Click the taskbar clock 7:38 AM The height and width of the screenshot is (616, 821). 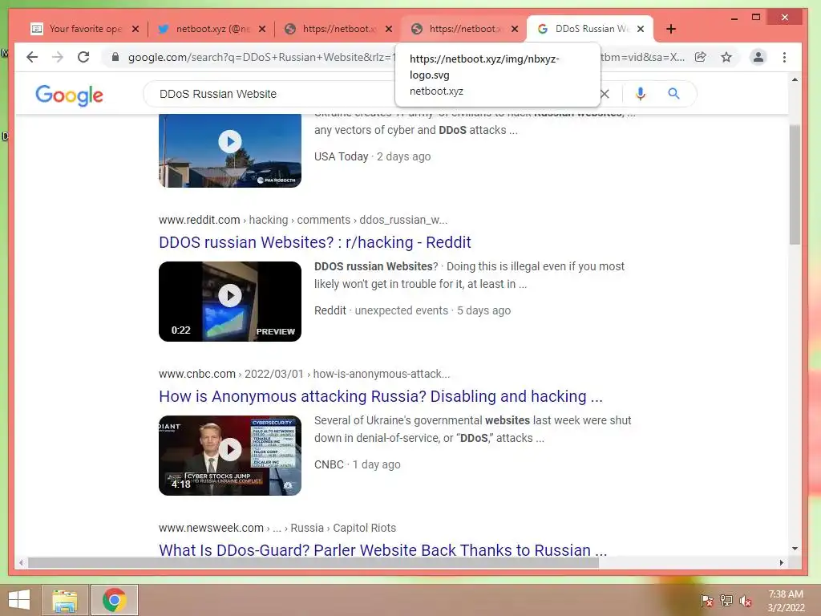pyautogui.click(x=786, y=601)
